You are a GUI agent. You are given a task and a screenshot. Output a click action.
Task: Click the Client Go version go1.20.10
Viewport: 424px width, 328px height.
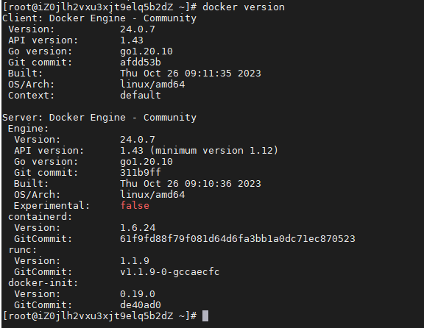pyautogui.click(x=146, y=51)
